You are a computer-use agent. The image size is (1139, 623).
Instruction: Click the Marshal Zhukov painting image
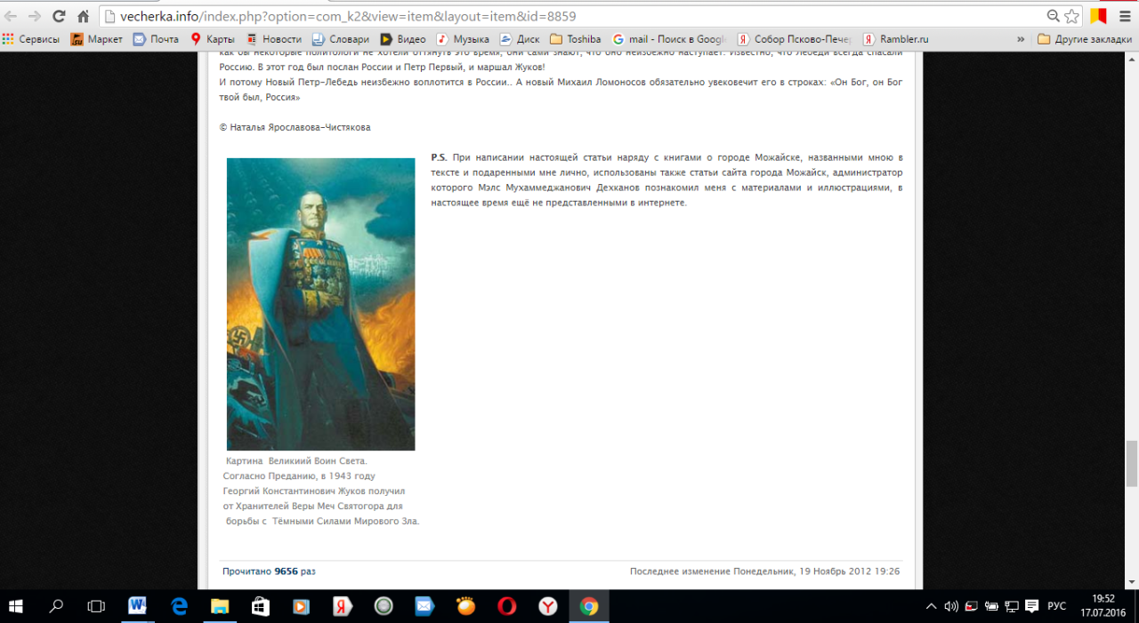click(320, 304)
